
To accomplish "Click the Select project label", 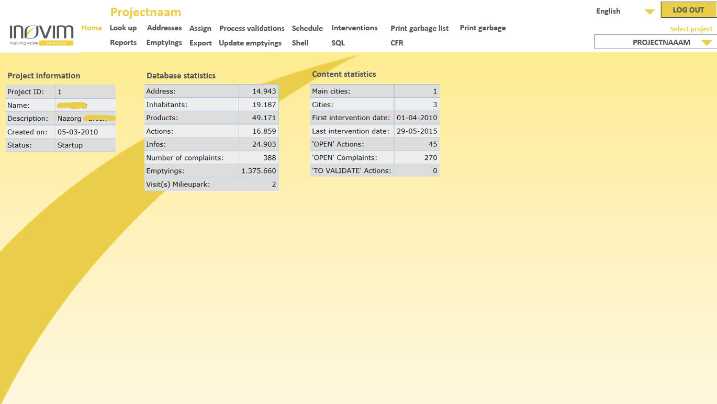I will (x=691, y=29).
